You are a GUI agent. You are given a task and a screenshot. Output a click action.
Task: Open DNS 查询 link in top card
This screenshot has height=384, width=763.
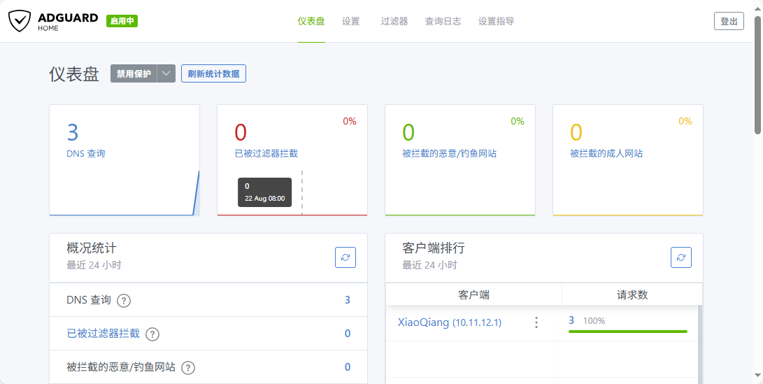pyautogui.click(x=86, y=154)
